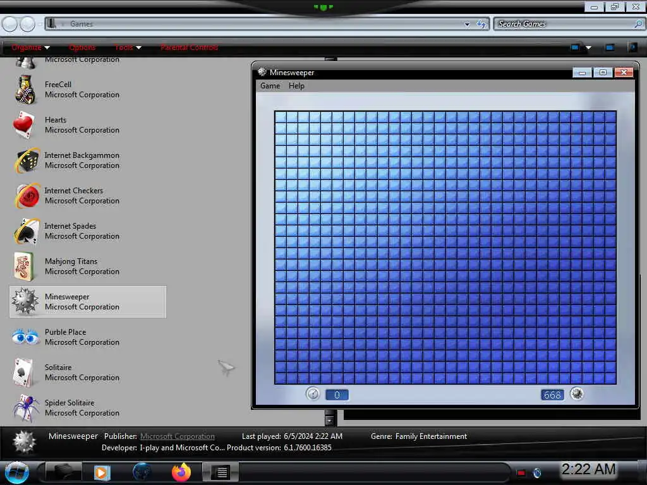Viewport: 647px width, 485px height.
Task: Select the Internet Checkers icon
Action: [x=27, y=196]
